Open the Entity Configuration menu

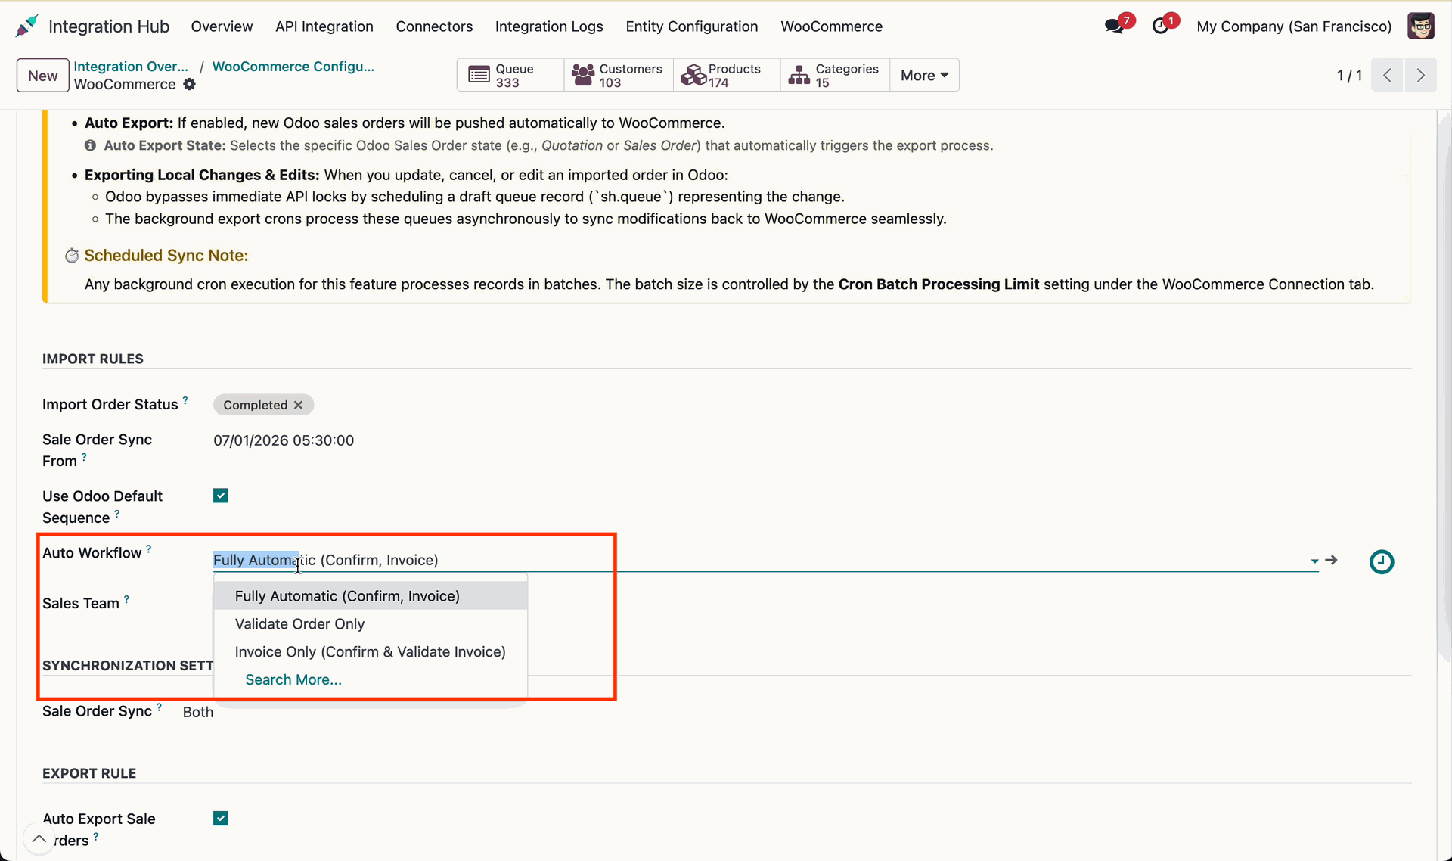(691, 26)
